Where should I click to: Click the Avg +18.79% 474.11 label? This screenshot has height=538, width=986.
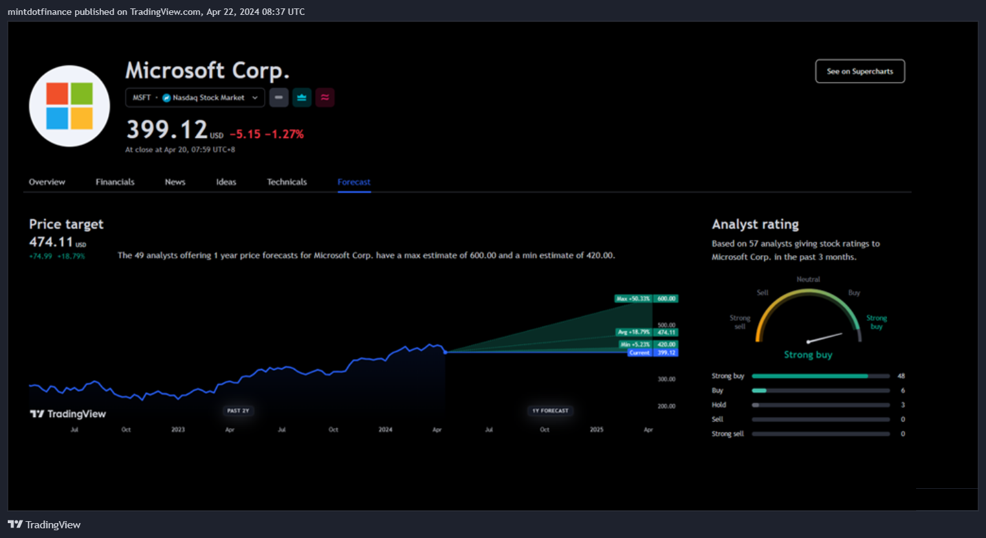(x=647, y=332)
